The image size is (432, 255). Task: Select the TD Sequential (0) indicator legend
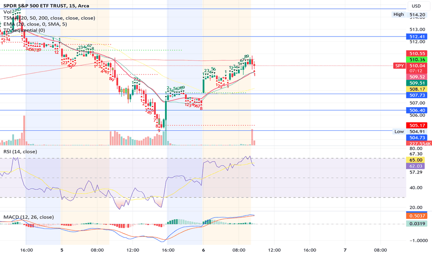coord(24,30)
